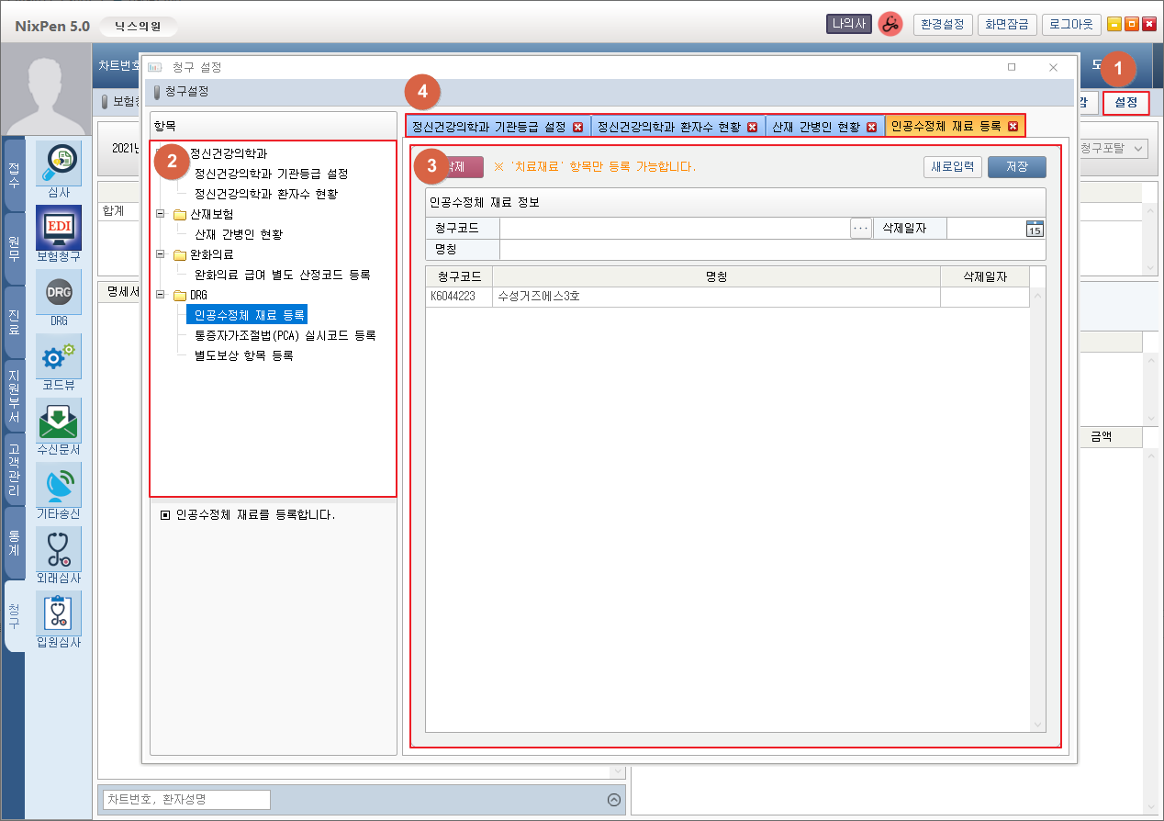Switch to the 산재 간병인 현황 tab
The image size is (1164, 821).
[816, 127]
